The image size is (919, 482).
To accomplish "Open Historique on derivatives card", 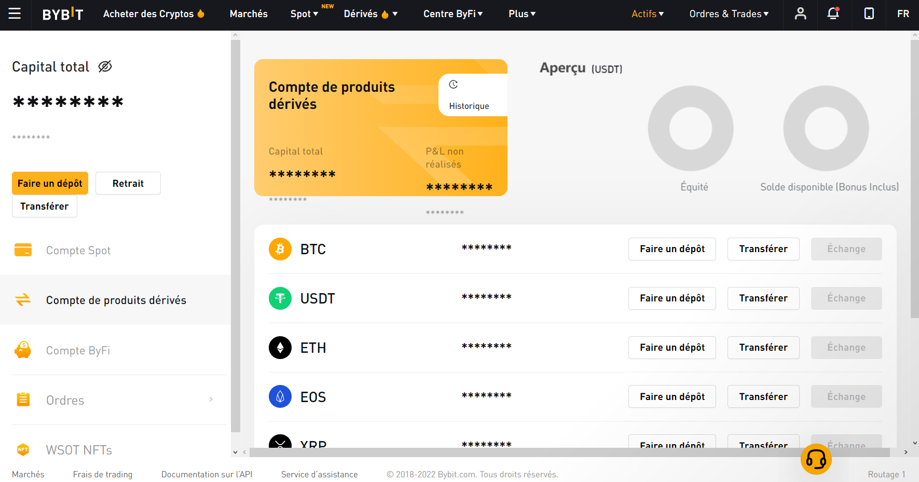I will 473,95.
